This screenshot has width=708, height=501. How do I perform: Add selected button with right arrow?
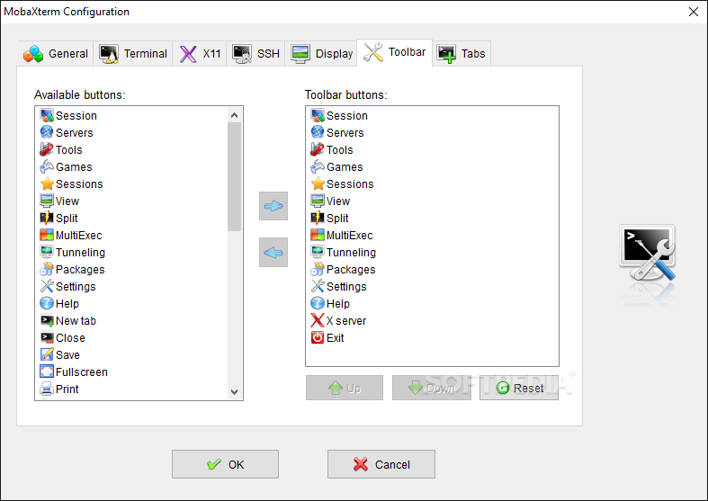pos(273,206)
